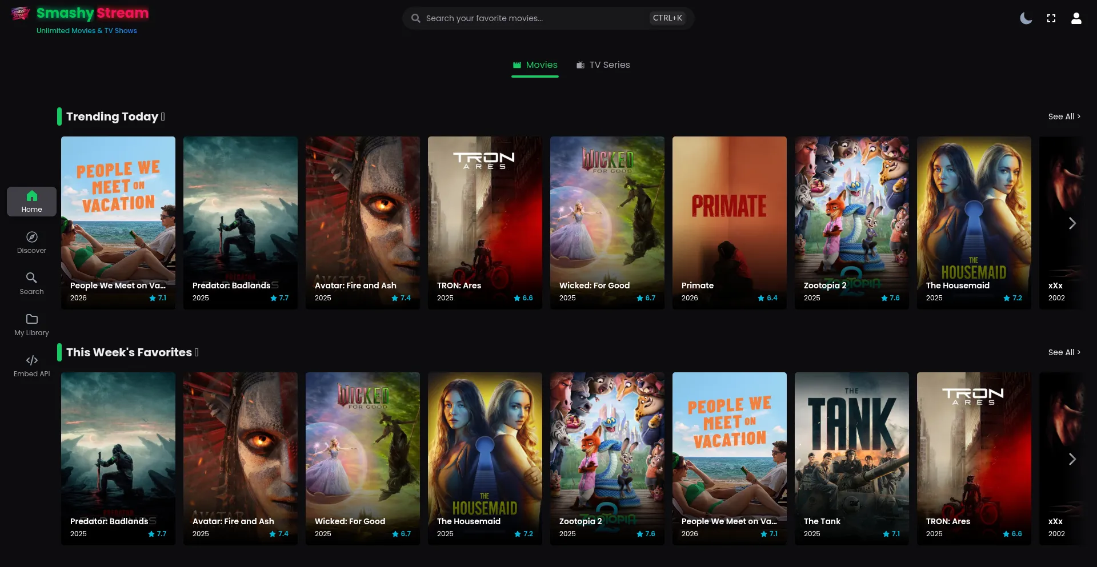Open the Primate movie poster
Viewport: 1097px width, 567px height.
(730, 223)
